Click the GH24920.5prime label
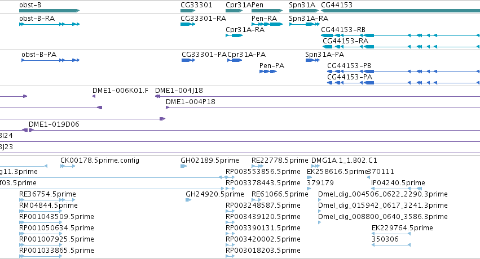 [x=214, y=194]
